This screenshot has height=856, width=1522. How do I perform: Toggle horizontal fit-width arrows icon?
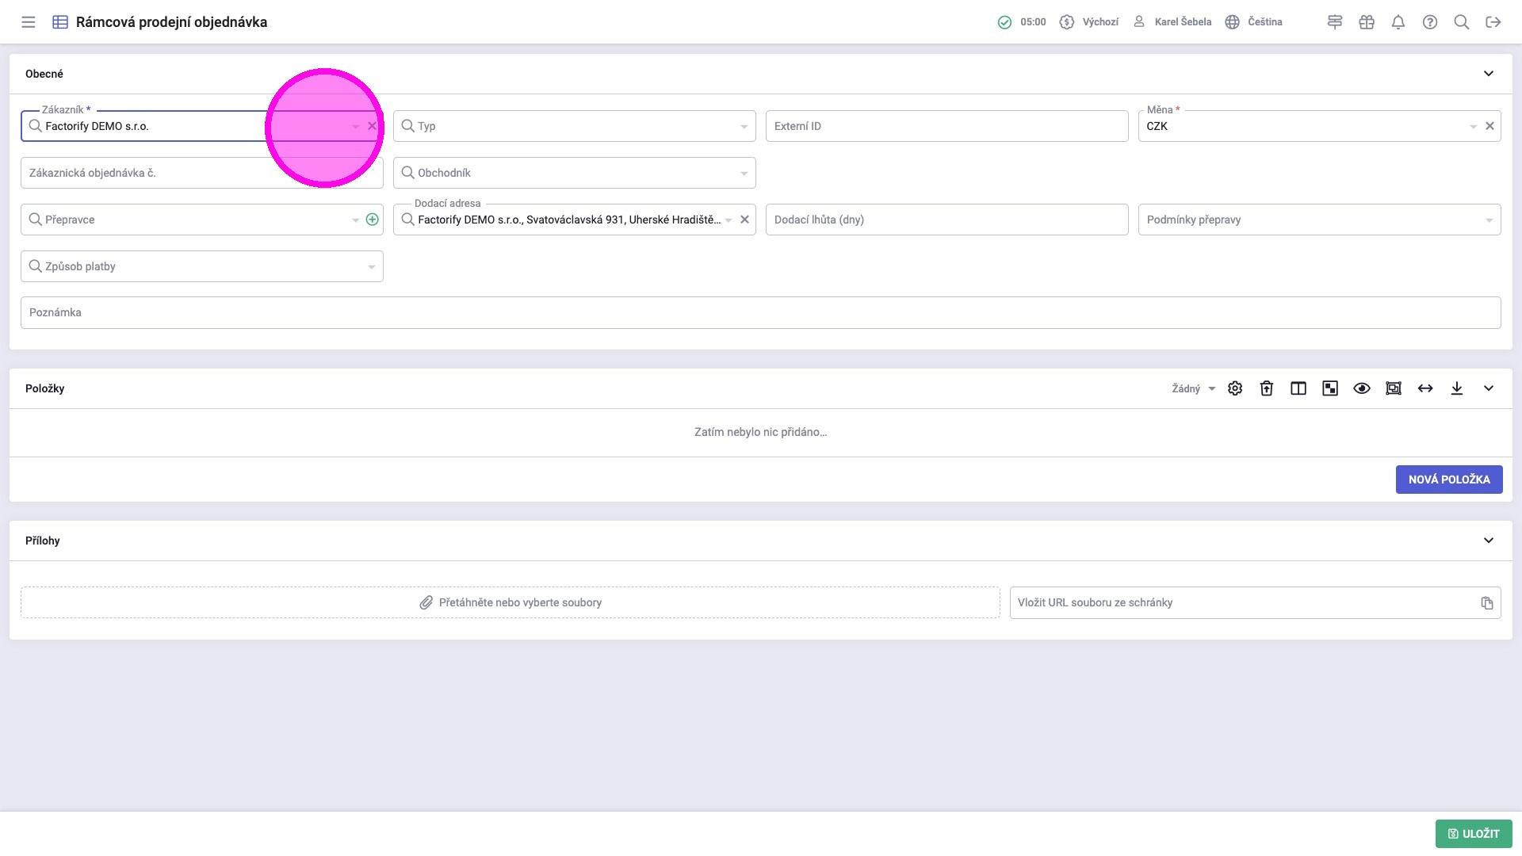point(1425,388)
